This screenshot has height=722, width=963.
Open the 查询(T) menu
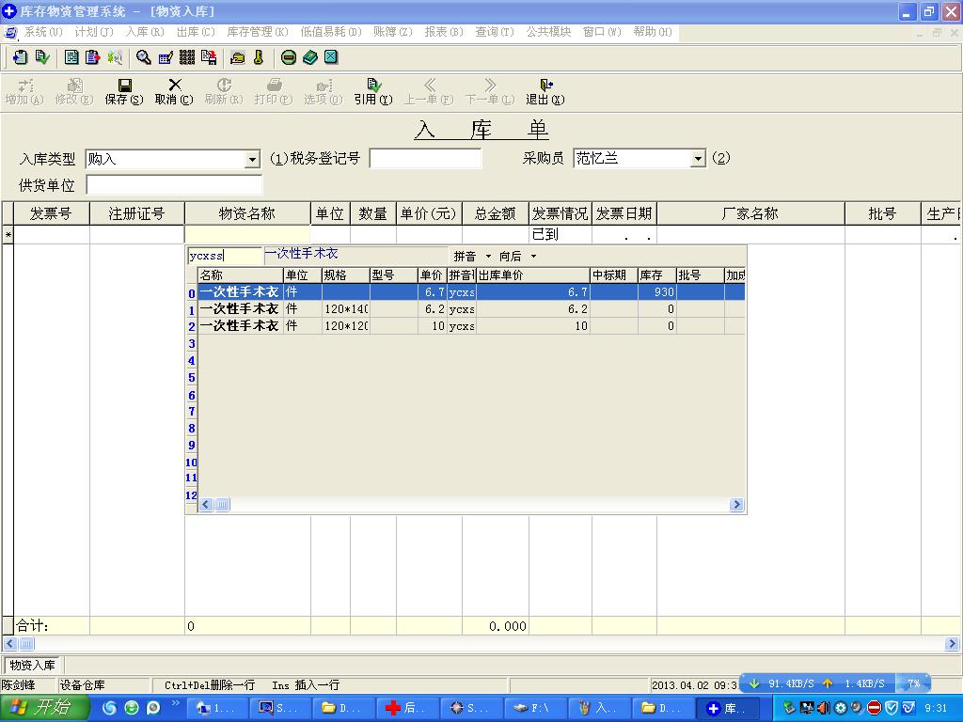pyautogui.click(x=495, y=32)
